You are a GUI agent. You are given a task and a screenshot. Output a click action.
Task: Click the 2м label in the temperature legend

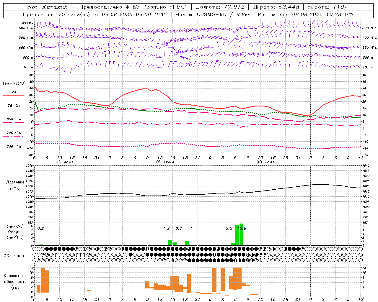pyautogui.click(x=14, y=92)
